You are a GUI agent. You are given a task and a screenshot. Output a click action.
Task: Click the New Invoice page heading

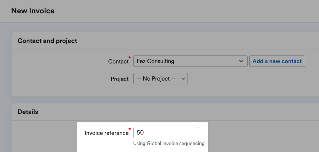pyautogui.click(x=33, y=11)
